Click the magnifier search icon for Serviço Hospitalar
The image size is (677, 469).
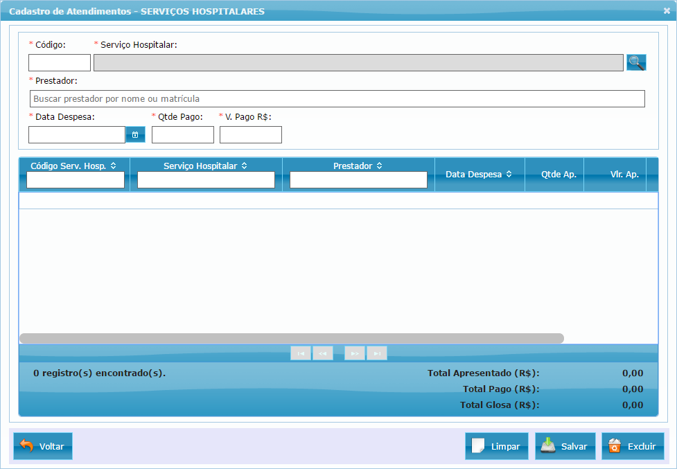pyautogui.click(x=636, y=62)
